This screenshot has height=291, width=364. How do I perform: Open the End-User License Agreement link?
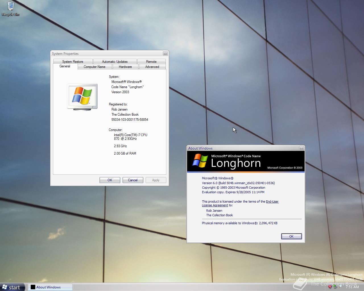pos(272,201)
